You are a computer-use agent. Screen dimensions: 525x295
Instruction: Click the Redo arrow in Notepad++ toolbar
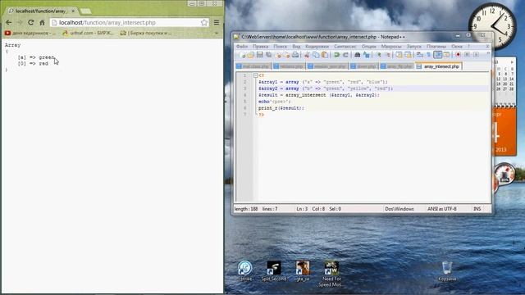tap(346, 55)
